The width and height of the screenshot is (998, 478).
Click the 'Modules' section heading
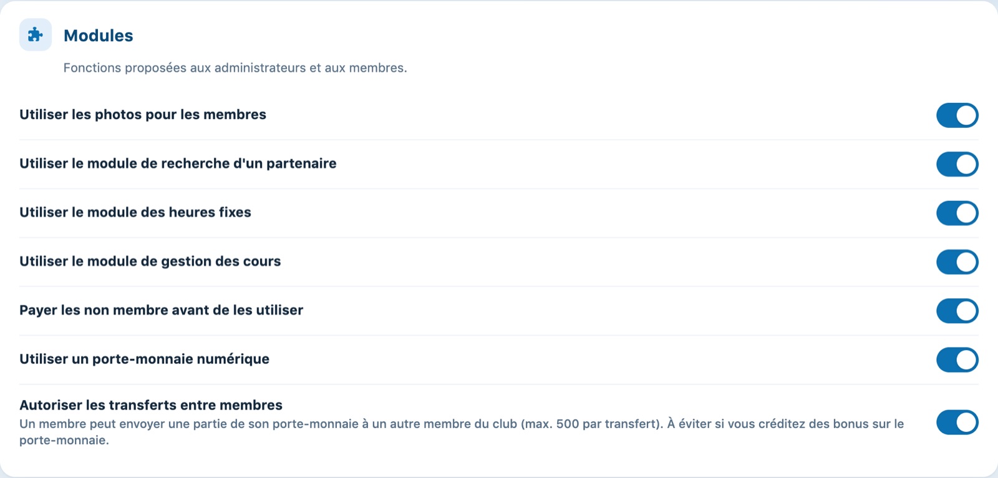click(x=99, y=36)
